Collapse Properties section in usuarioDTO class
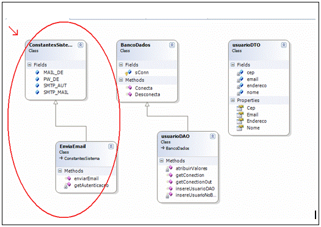 tap(233, 100)
